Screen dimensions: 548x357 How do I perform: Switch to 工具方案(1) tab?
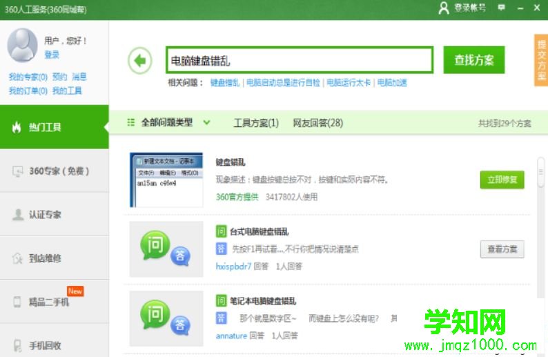pyautogui.click(x=256, y=123)
